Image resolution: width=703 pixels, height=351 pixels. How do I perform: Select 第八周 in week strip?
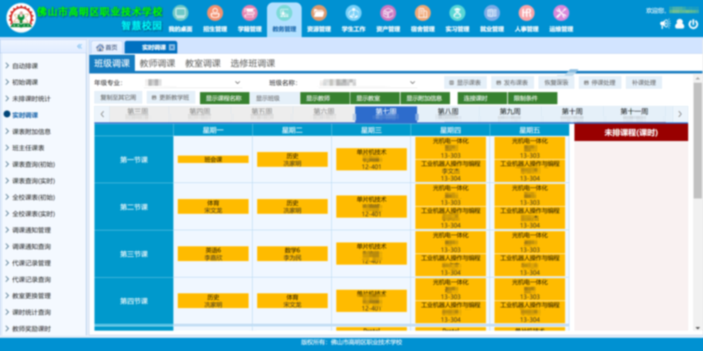click(448, 114)
